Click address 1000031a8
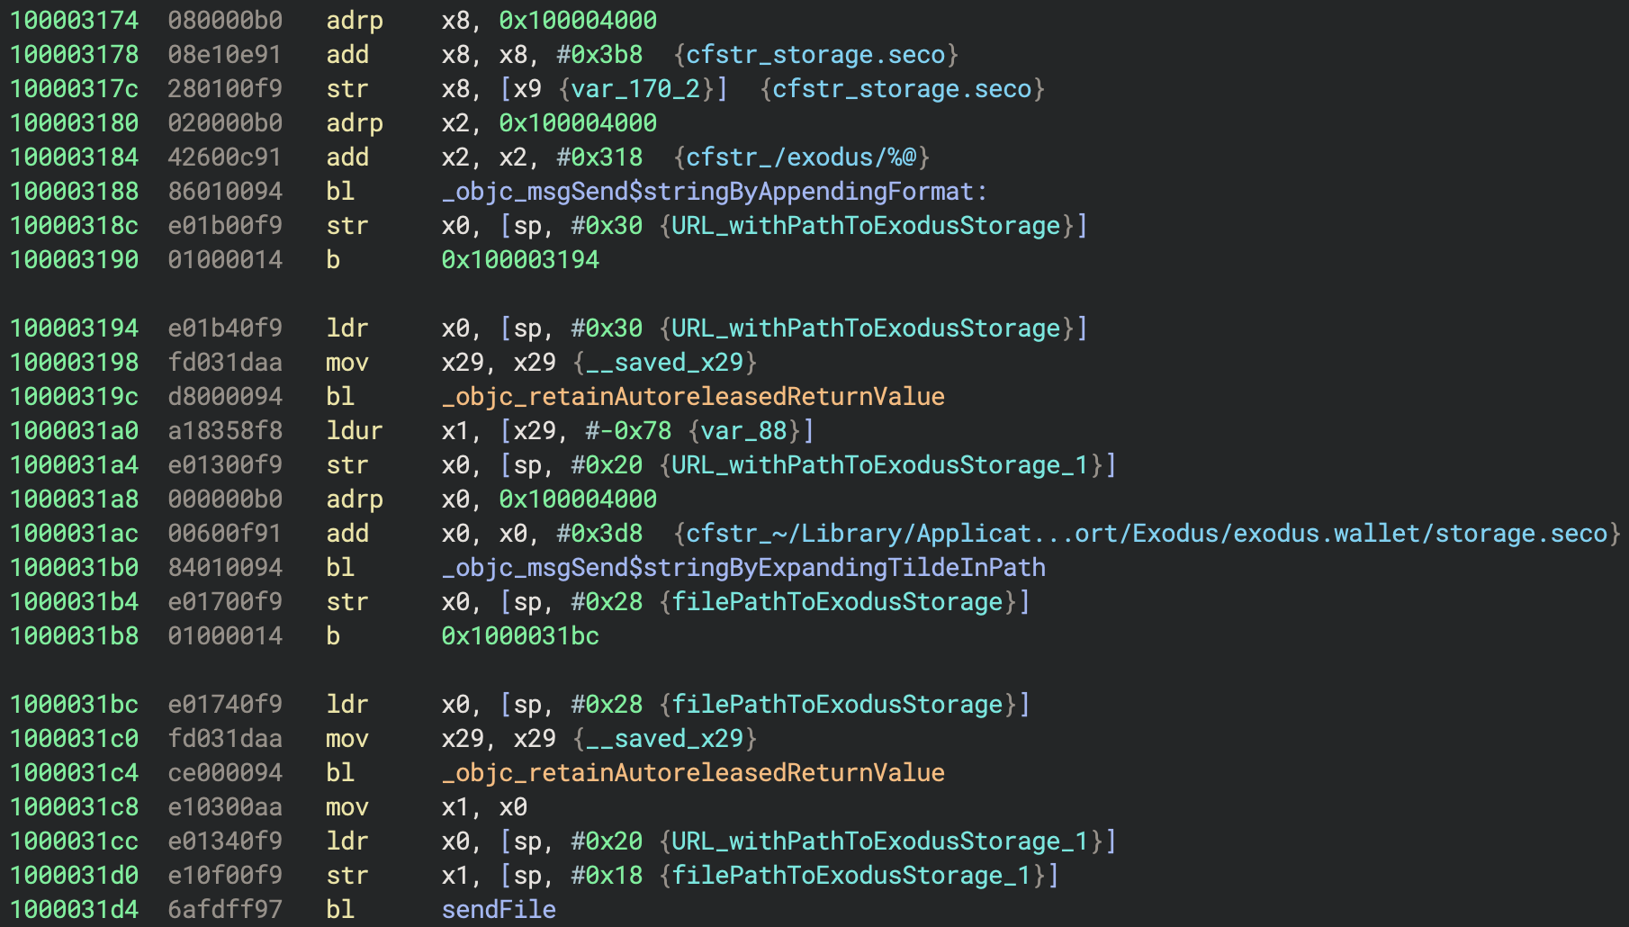Image resolution: width=1629 pixels, height=927 pixels. coord(74,499)
